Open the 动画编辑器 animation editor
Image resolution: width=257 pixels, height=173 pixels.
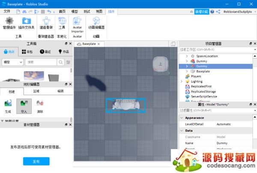click(x=96, y=23)
